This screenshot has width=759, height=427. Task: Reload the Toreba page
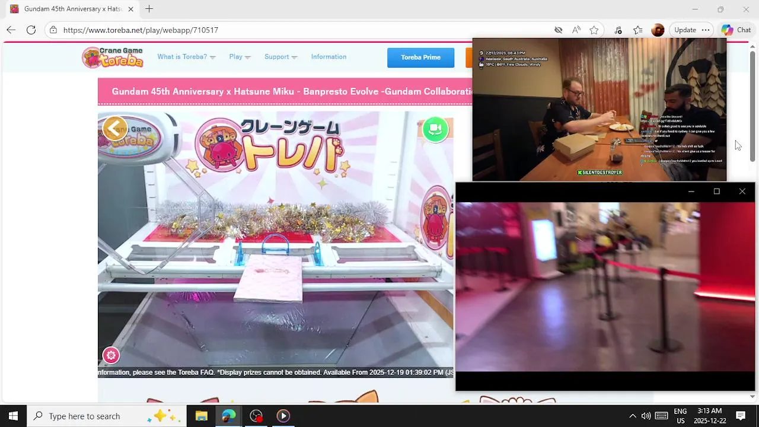[31, 30]
